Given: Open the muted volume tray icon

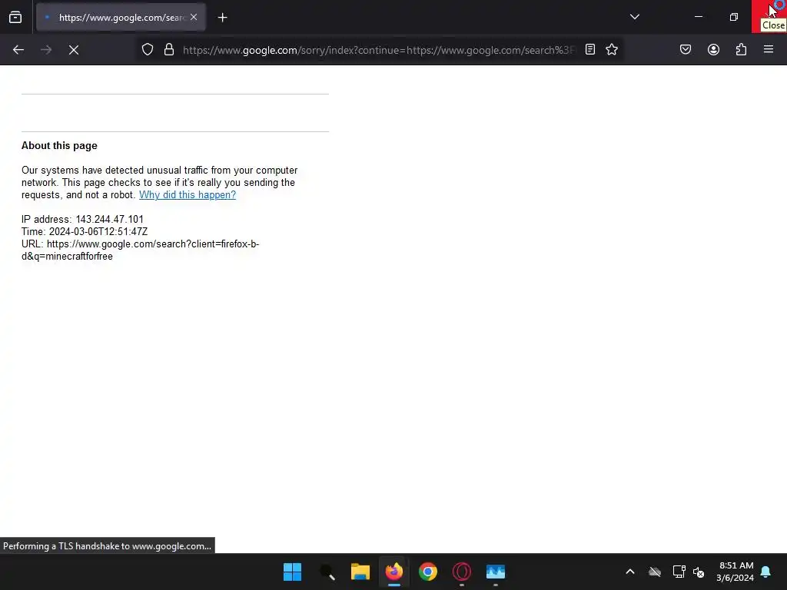Looking at the screenshot, I should tap(699, 572).
